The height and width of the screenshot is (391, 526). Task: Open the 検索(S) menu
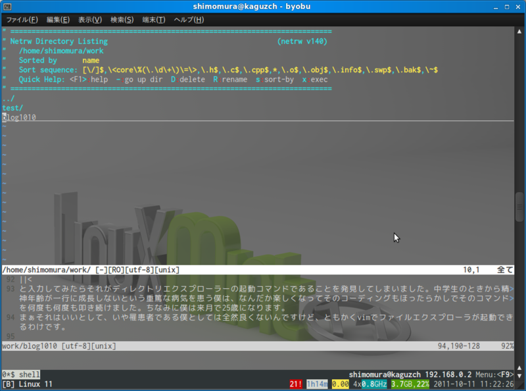pyautogui.click(x=122, y=20)
